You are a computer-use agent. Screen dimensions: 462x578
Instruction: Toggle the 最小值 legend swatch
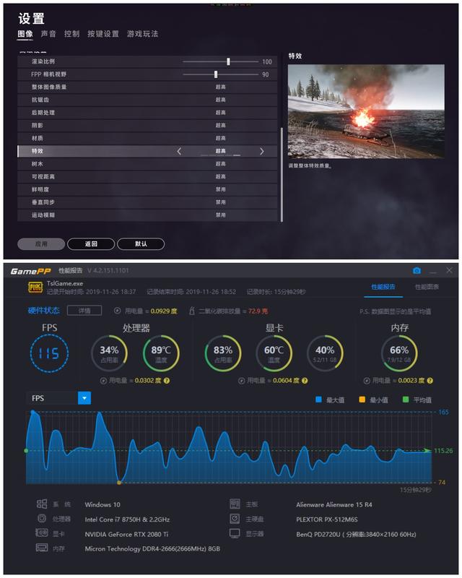point(362,400)
